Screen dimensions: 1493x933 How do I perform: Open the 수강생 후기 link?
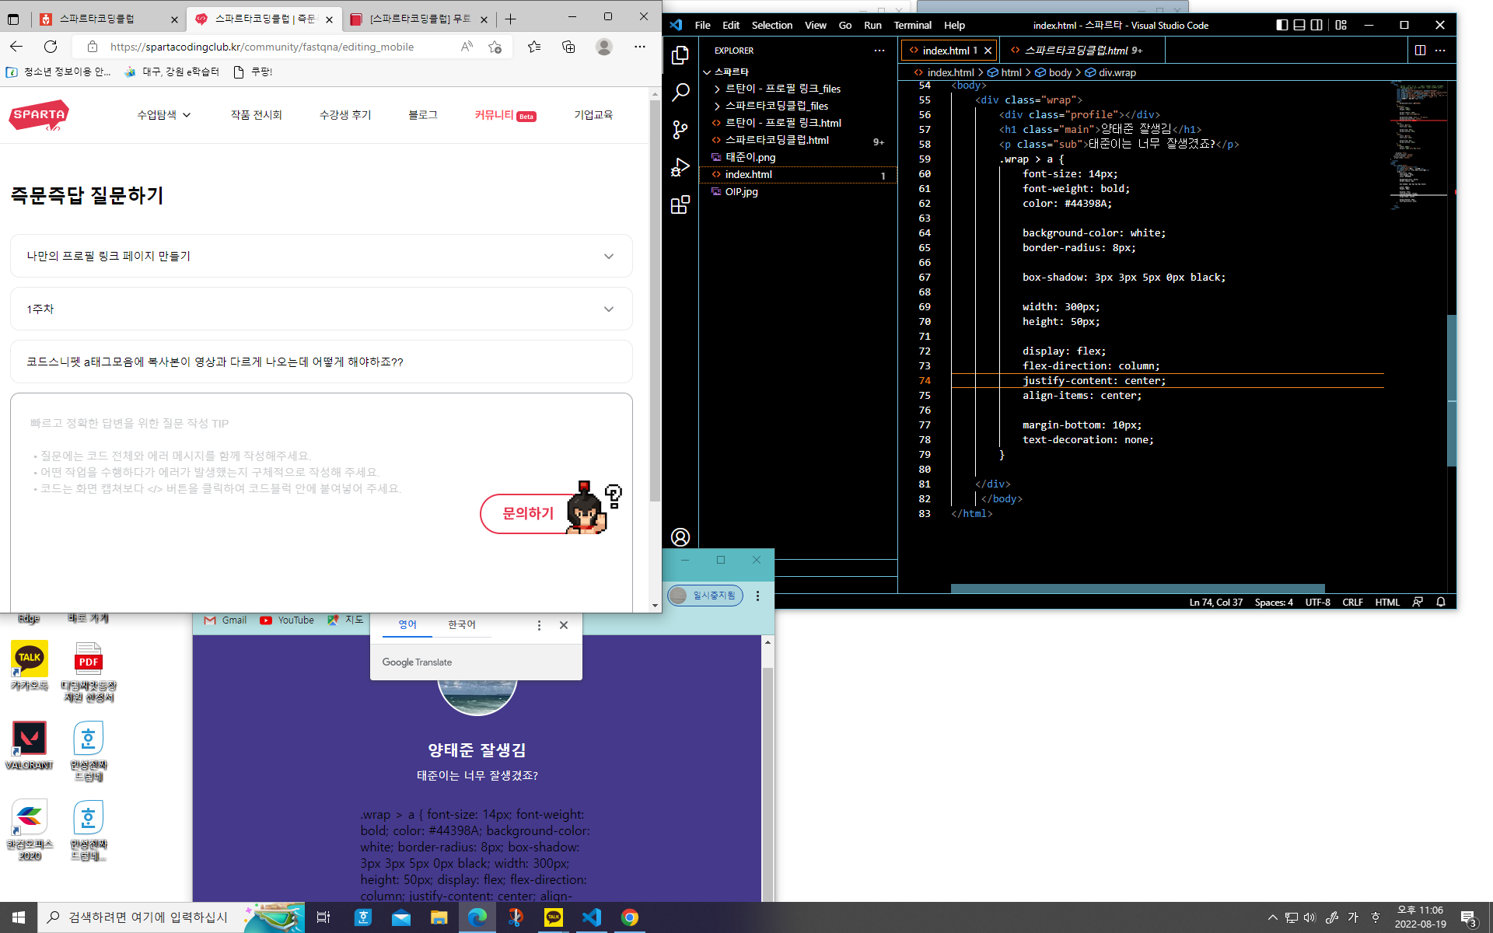[345, 115]
